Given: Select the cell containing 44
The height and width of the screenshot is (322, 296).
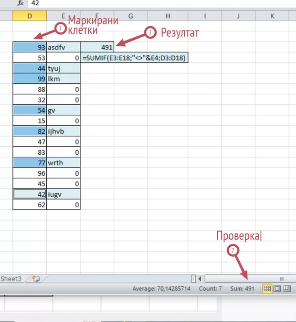Looking at the screenshot, I should pos(30,68).
